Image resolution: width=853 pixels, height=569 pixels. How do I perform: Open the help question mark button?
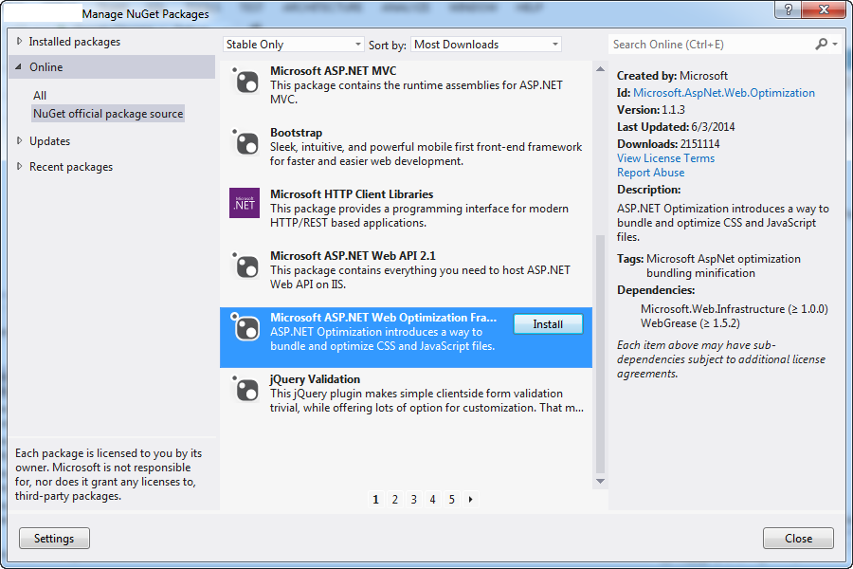click(x=789, y=9)
